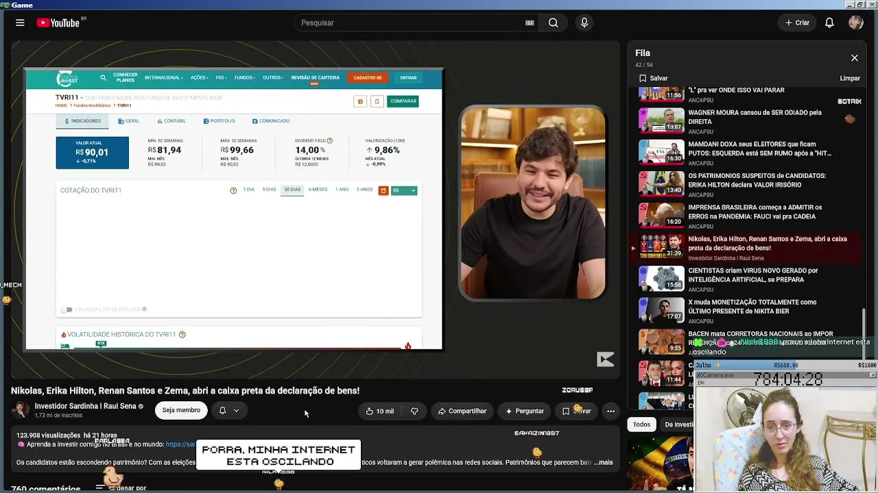This screenshot has width=878, height=493.
Task: Open the notifications bell in the header
Action: tap(829, 23)
